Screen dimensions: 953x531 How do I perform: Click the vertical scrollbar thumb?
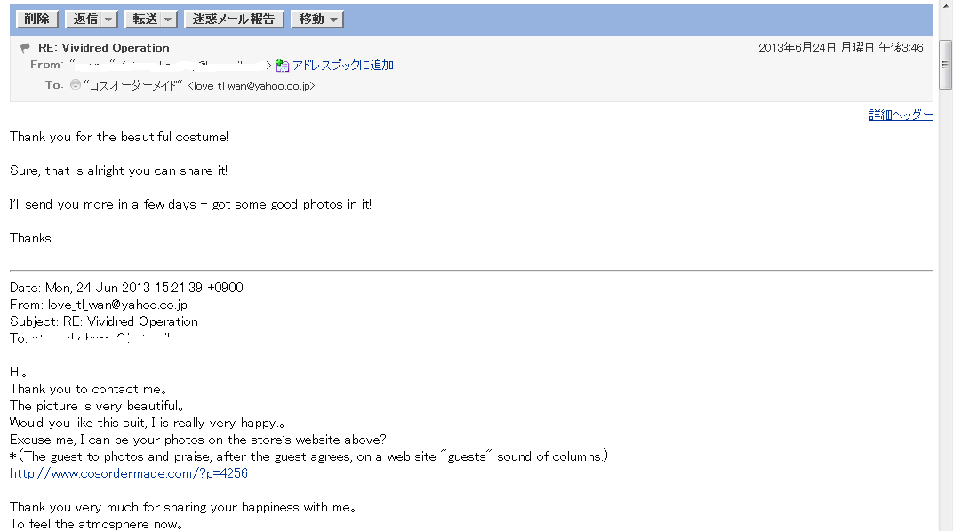point(945,65)
